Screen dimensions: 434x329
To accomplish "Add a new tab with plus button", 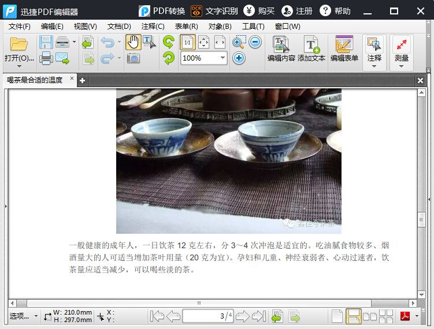I will (x=82, y=81).
